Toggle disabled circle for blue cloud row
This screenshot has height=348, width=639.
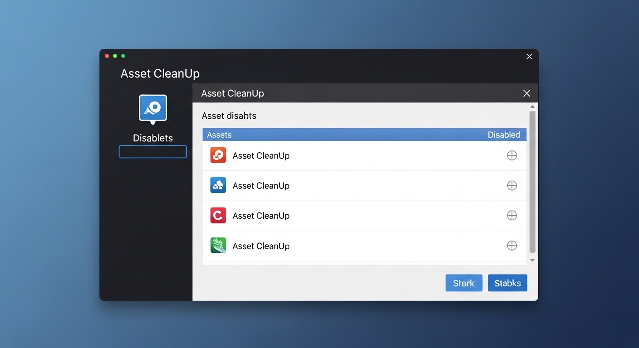click(x=512, y=185)
